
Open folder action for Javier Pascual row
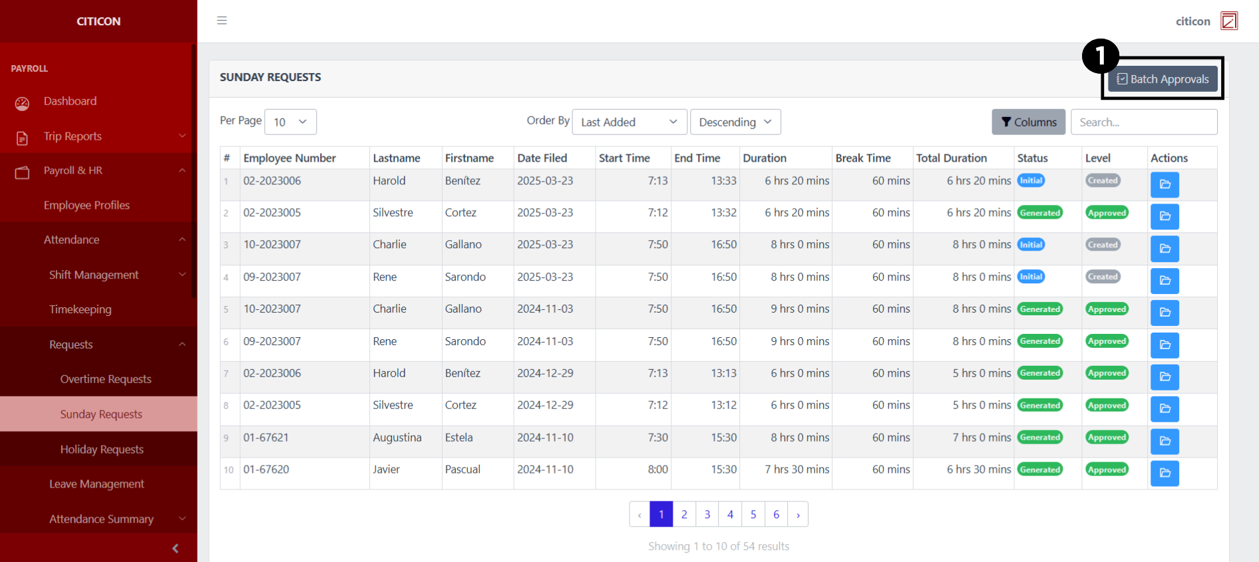coord(1165,473)
